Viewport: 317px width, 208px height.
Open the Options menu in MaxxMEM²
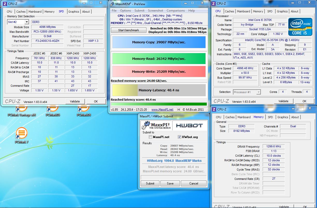[126, 11]
